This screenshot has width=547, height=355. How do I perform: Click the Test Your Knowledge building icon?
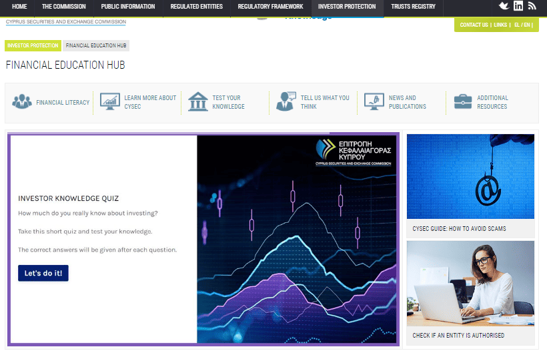point(198,102)
